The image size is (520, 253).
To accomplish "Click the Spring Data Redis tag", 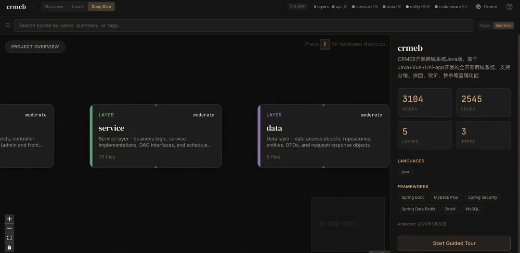I will pos(418,209).
